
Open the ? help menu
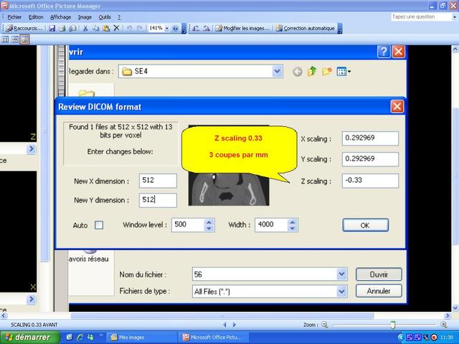(x=119, y=17)
